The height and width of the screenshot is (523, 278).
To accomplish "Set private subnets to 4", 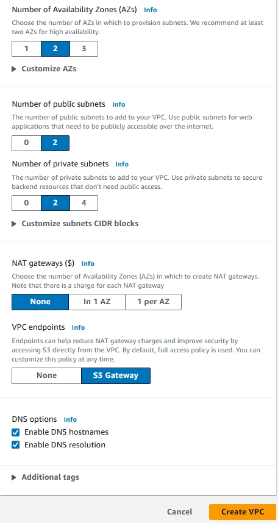I will coord(84,203).
